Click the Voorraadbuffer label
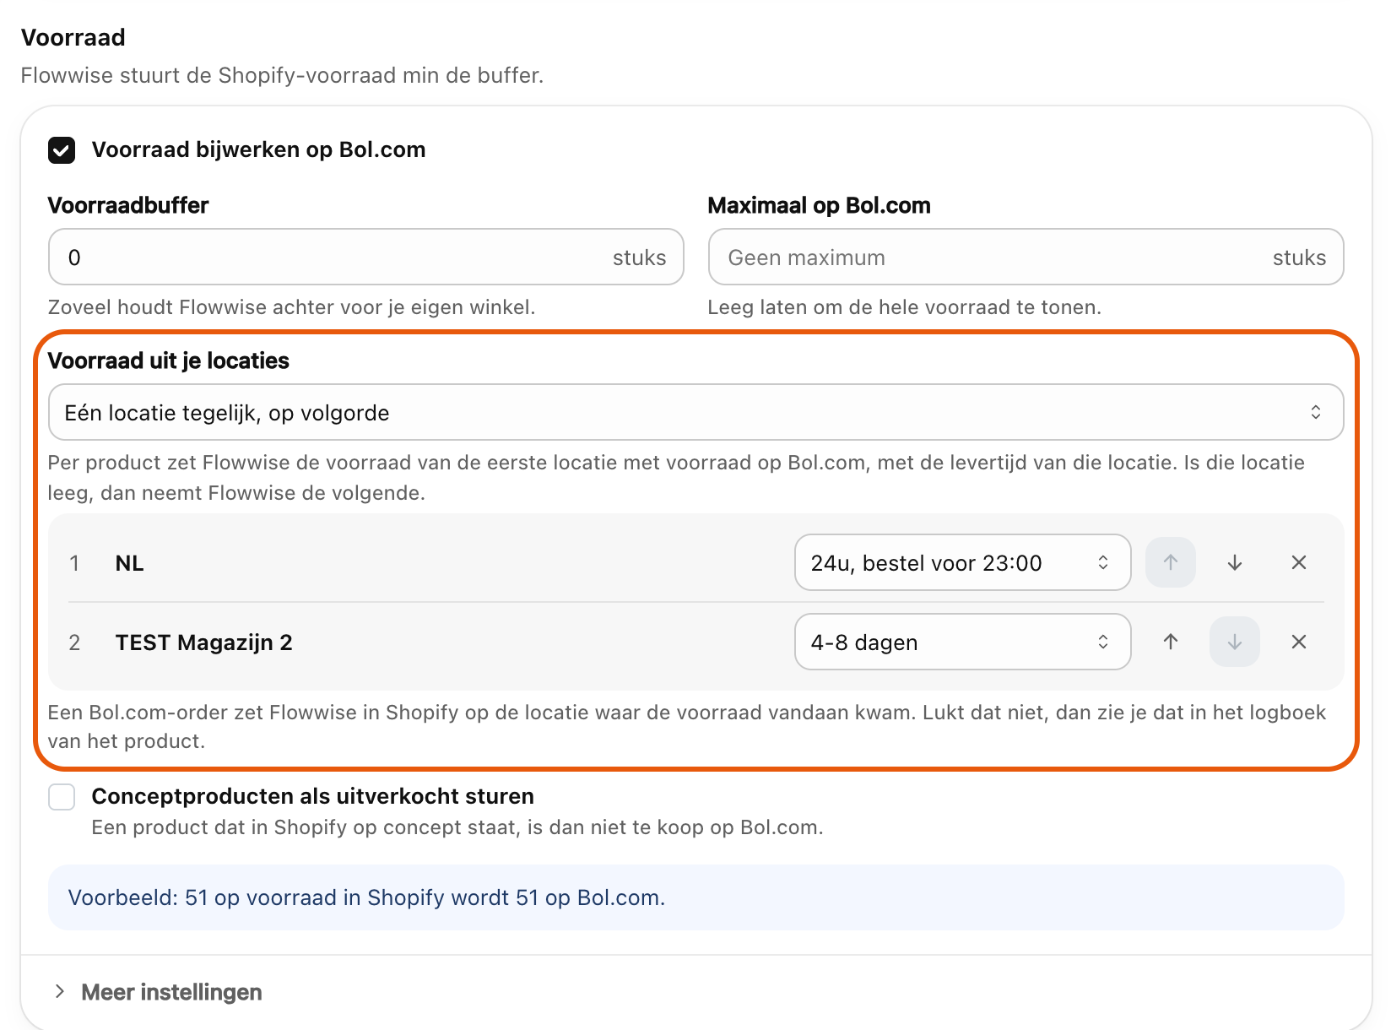This screenshot has height=1030, width=1391. point(128,205)
